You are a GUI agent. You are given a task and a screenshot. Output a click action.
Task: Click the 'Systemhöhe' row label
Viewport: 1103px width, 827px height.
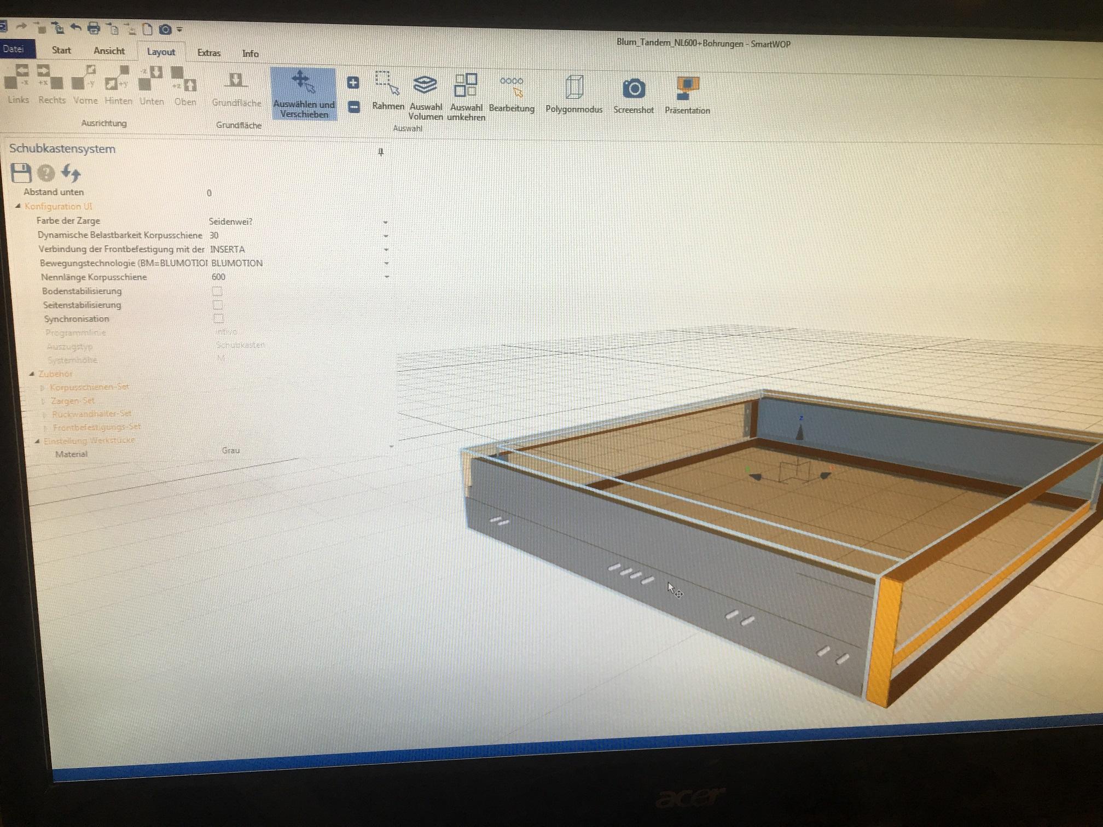[x=72, y=360]
